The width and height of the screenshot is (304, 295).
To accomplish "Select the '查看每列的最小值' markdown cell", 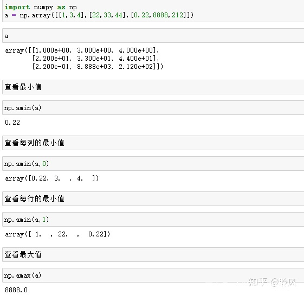I will (x=153, y=143).
